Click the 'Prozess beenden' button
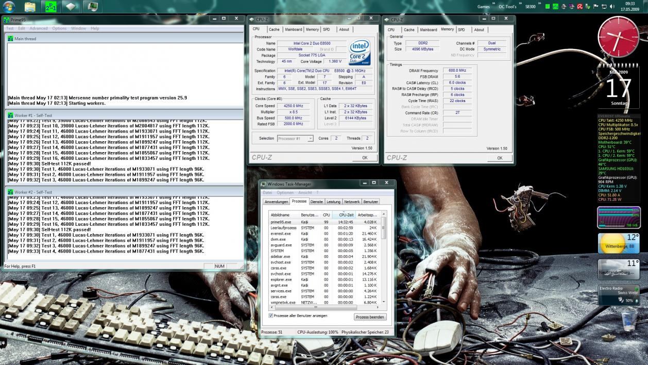This screenshot has width=648, height=365. [x=370, y=317]
